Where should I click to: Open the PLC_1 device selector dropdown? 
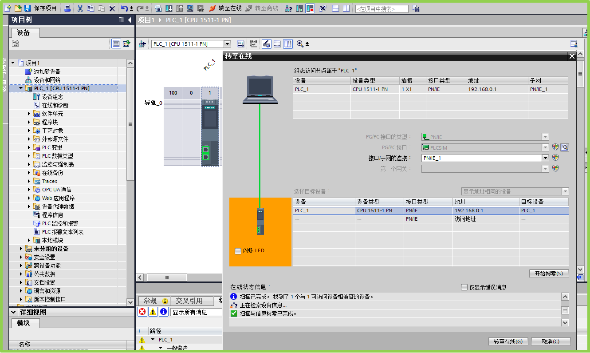click(x=227, y=44)
